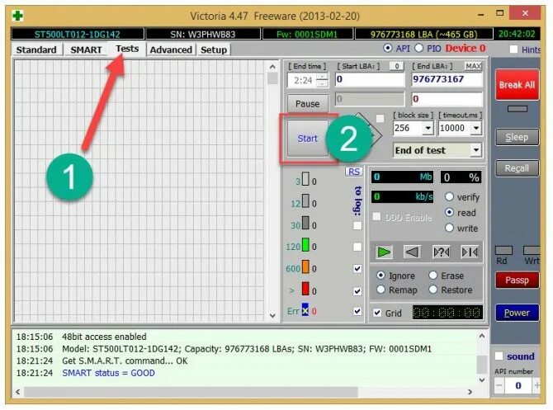Decrease the API number with minus button
Image resolution: width=553 pixels, height=410 pixels.
click(x=499, y=385)
